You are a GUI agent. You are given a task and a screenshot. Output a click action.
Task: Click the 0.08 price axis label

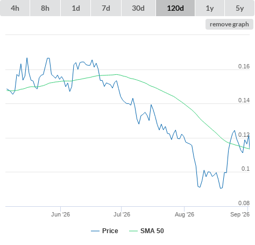tap(244, 203)
